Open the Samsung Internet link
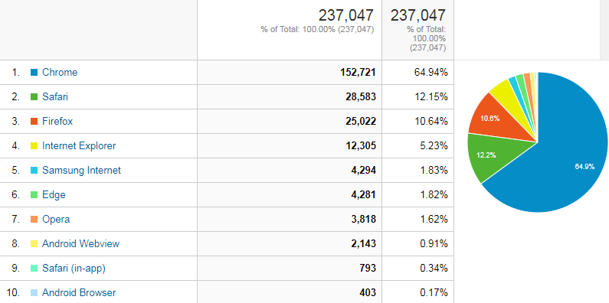The height and width of the screenshot is (303, 609). click(81, 170)
